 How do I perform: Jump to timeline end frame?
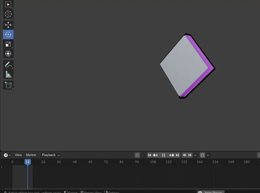point(177,155)
